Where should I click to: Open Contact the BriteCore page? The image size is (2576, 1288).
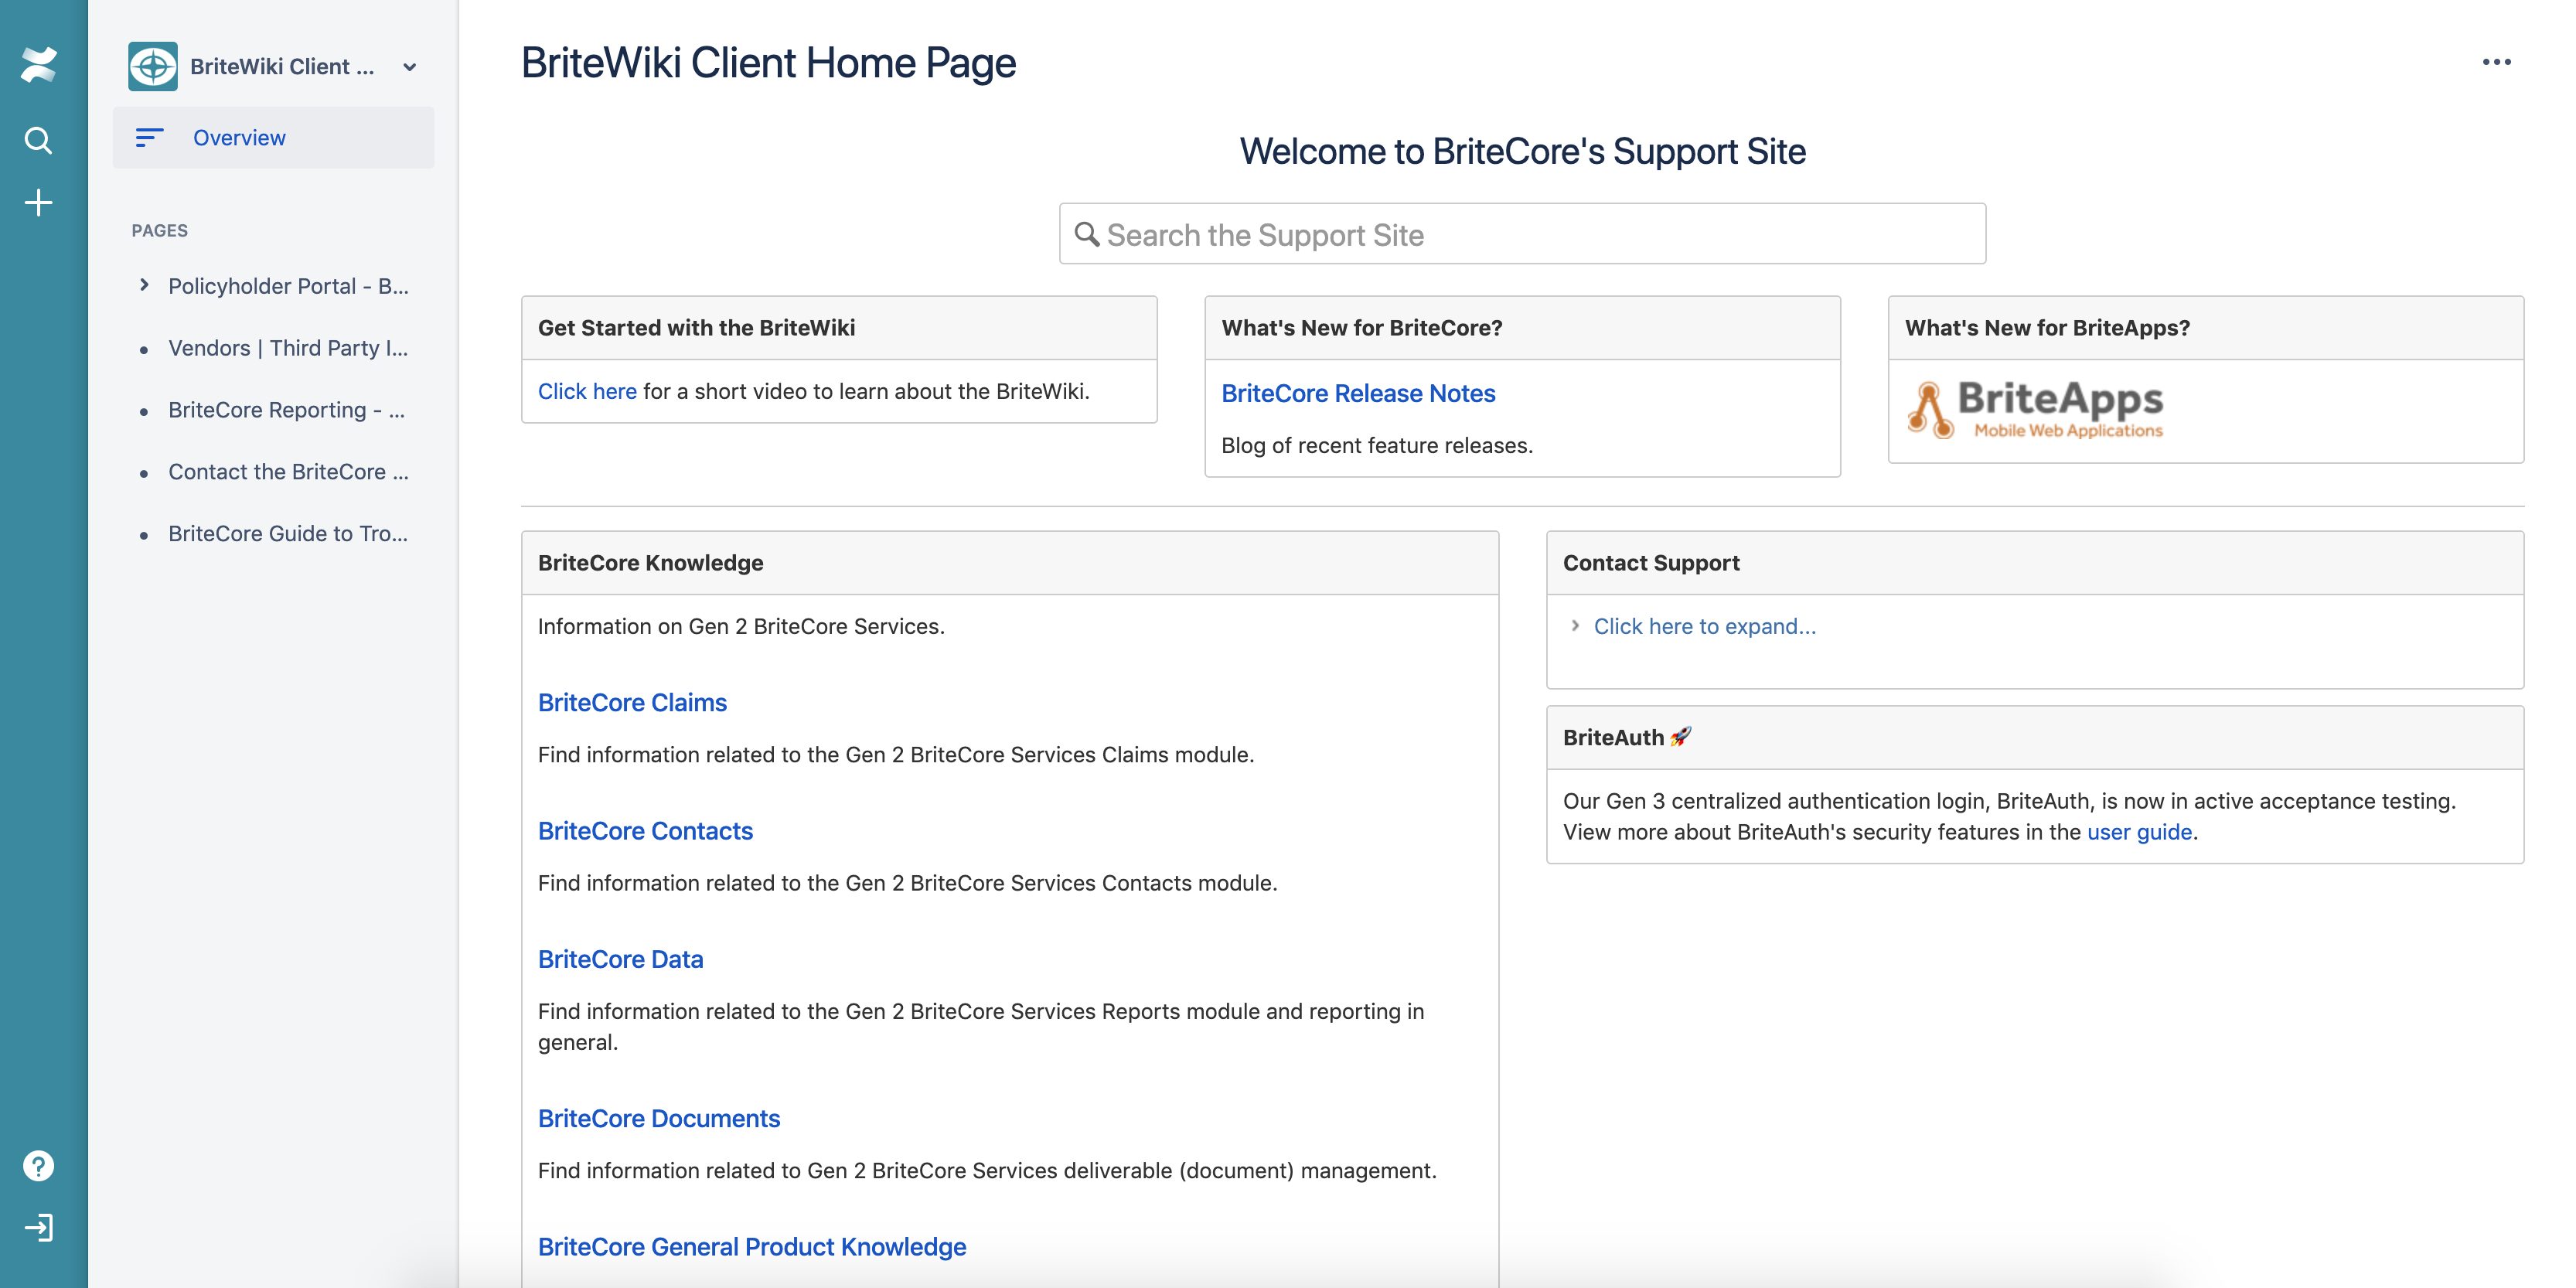tap(288, 472)
